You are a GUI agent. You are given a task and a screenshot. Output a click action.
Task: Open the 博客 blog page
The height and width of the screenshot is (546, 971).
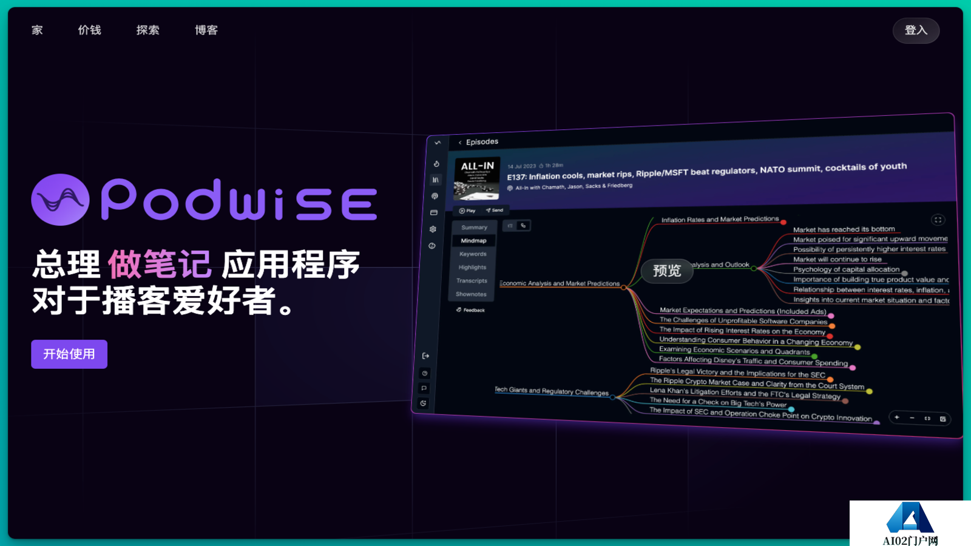(206, 30)
